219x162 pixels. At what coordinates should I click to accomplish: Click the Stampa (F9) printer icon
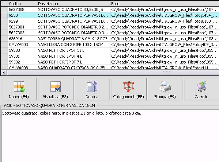click(165, 86)
